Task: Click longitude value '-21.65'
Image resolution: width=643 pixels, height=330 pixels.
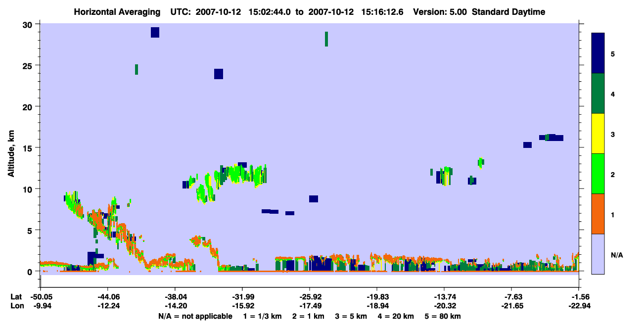Action: pos(511,306)
